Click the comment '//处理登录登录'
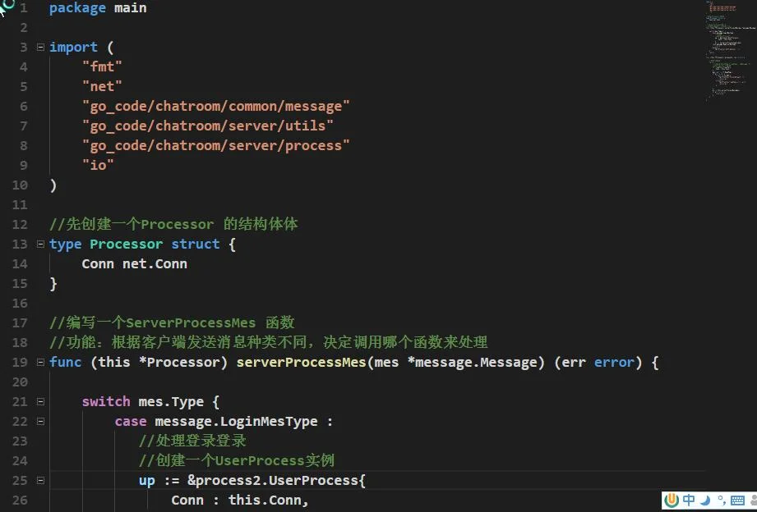The width and height of the screenshot is (757, 512). click(192, 441)
